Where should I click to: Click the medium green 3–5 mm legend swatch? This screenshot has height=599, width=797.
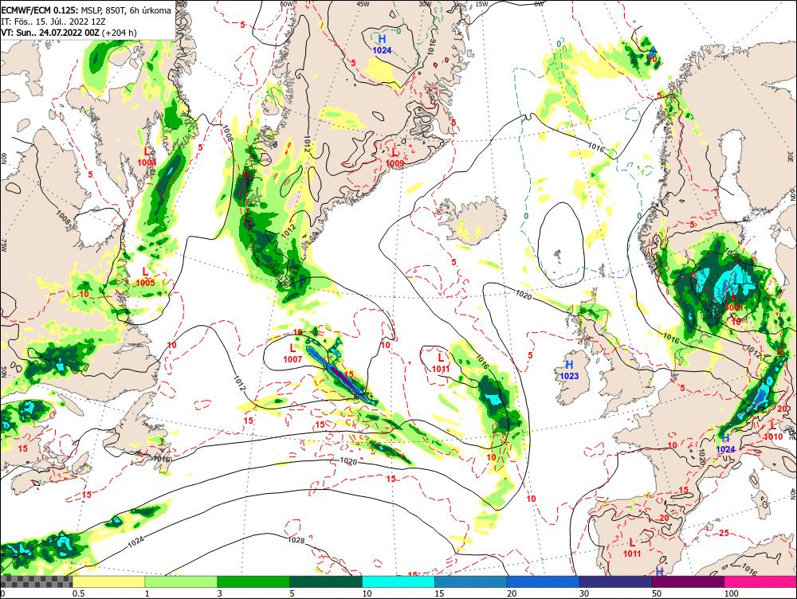coord(253,581)
